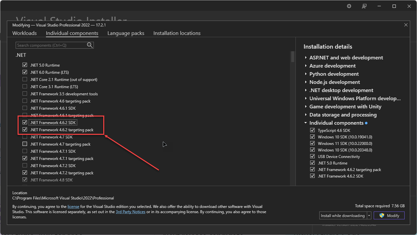Expand ASP.NET and web development details
The image size is (417, 235).
(306, 58)
